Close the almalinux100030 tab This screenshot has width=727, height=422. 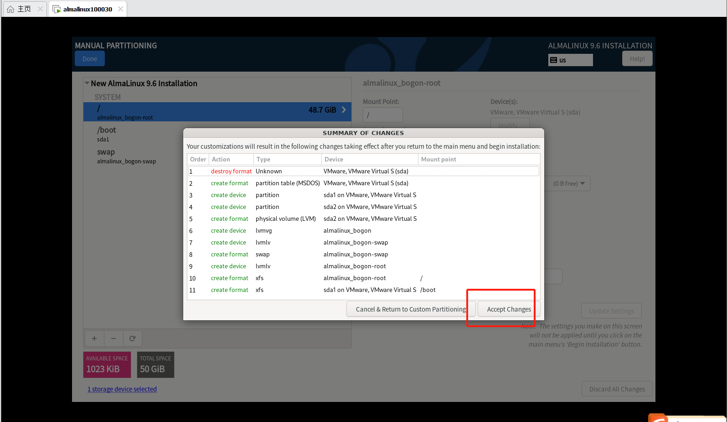point(120,9)
